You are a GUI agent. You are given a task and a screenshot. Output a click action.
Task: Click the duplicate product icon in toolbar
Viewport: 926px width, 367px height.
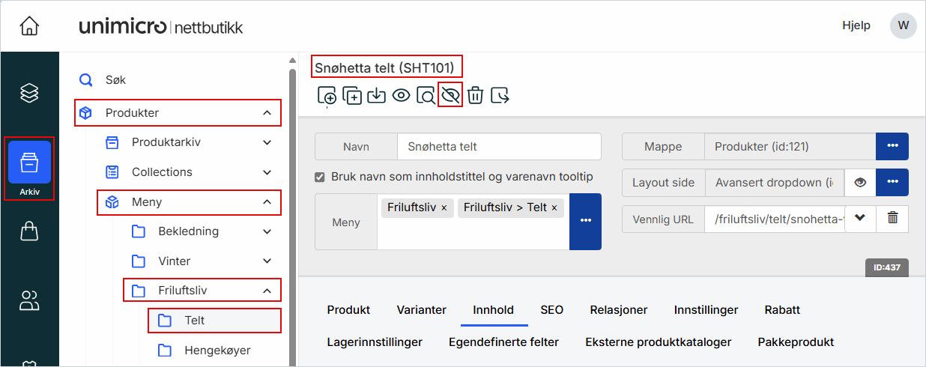pos(351,96)
